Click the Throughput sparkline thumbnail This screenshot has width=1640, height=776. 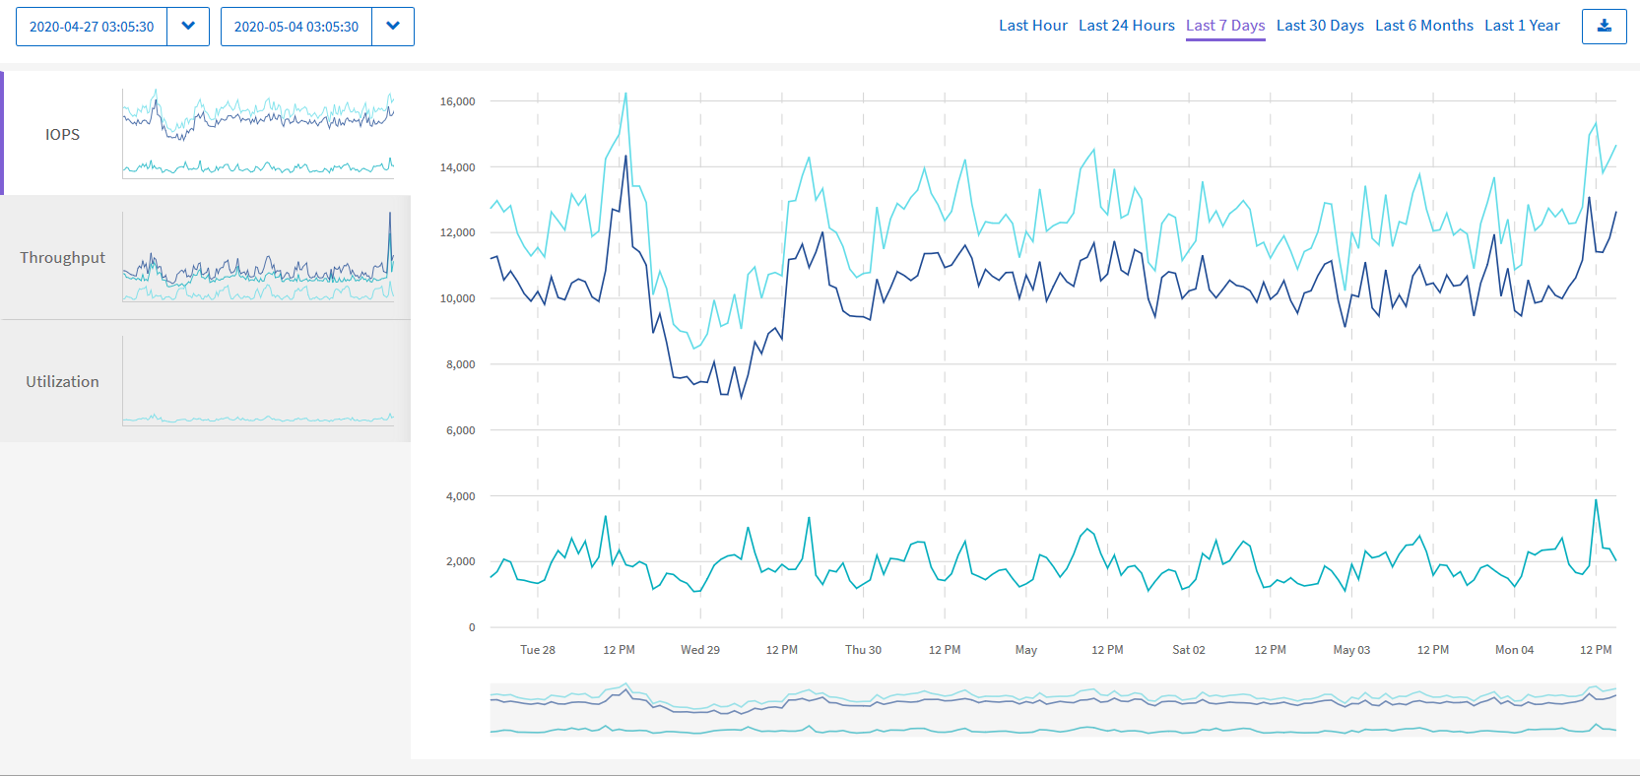click(x=258, y=258)
